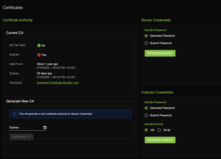Click the Download label

[16, 83]
